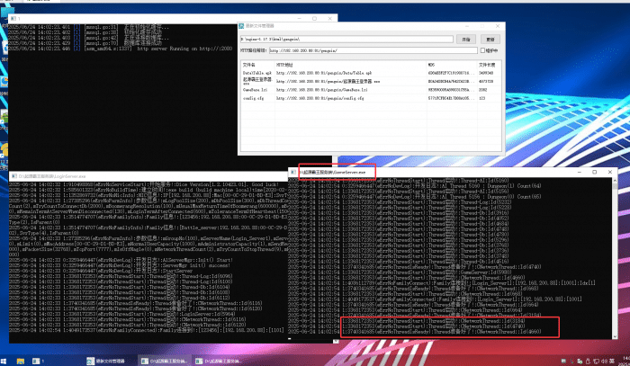Sort the list by the 文件名 column header
Screen dimensions: 630x366
[249, 65]
